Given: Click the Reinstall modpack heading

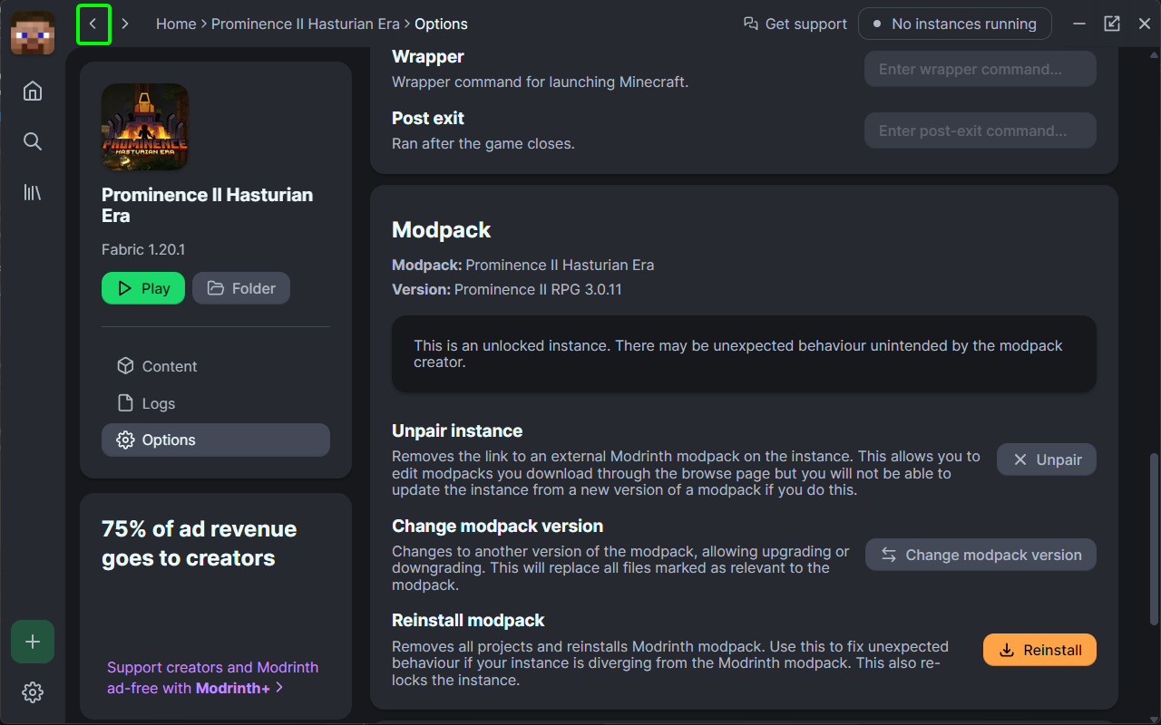Looking at the screenshot, I should 468,620.
